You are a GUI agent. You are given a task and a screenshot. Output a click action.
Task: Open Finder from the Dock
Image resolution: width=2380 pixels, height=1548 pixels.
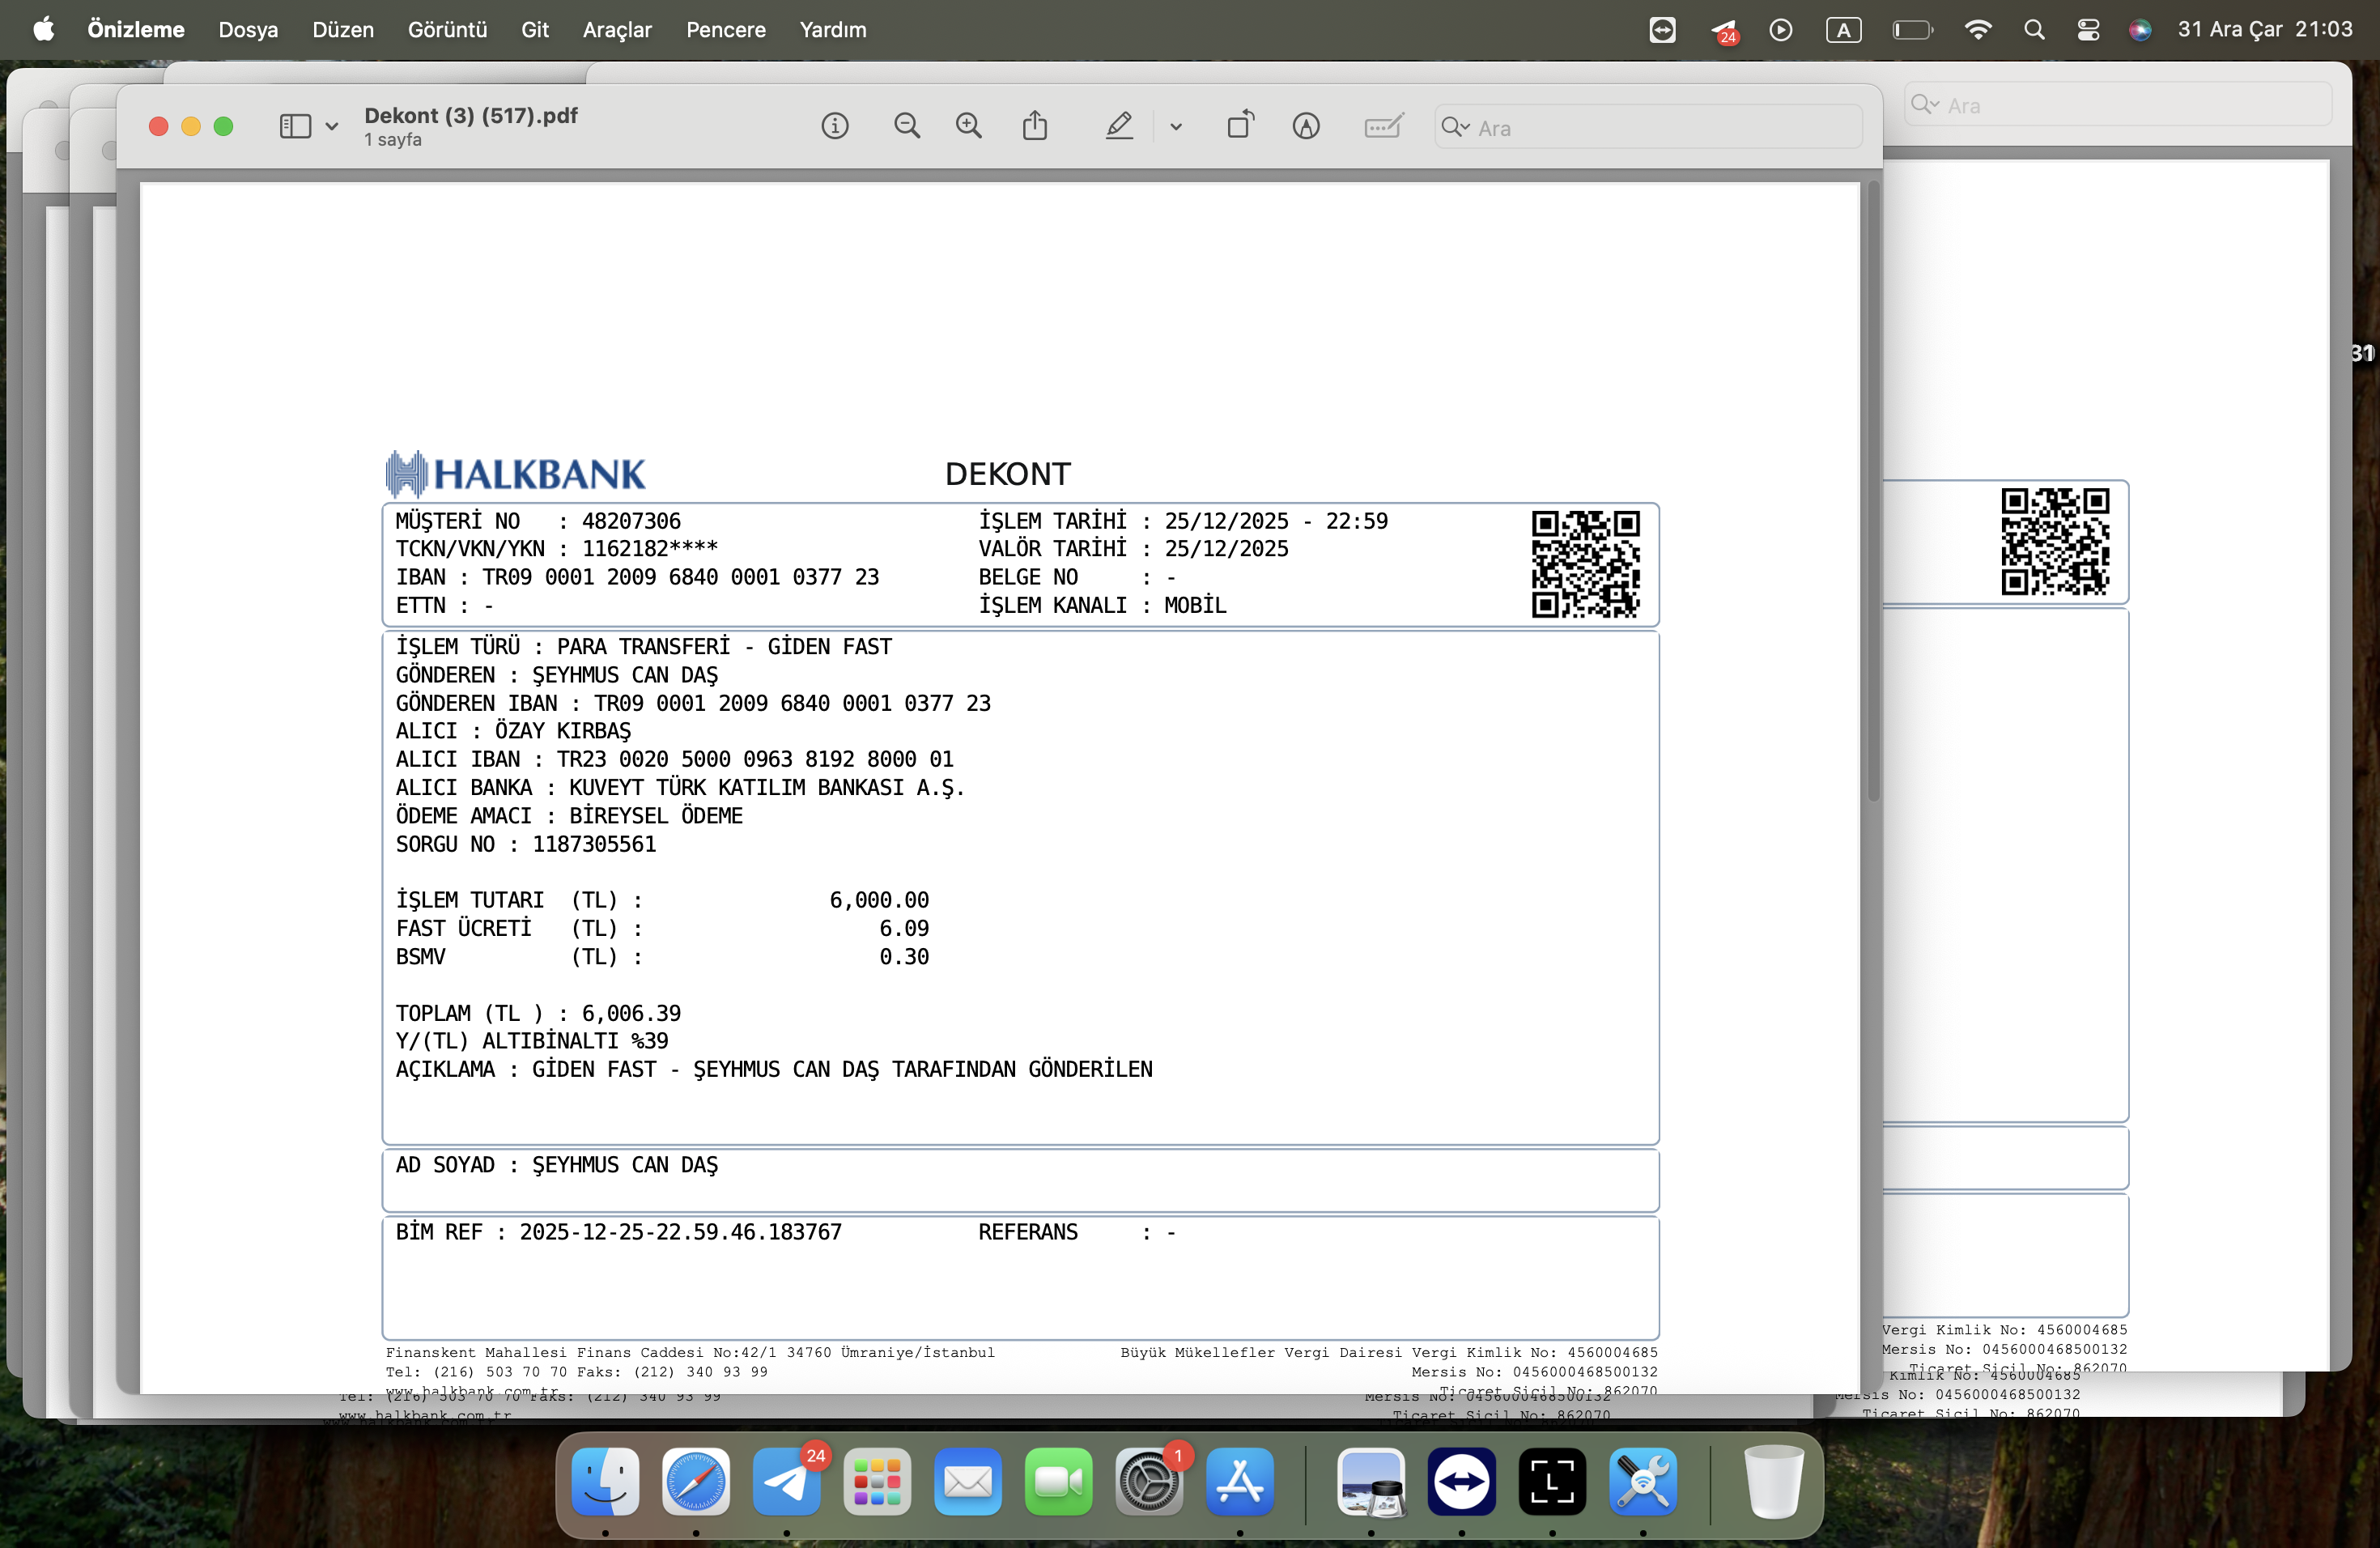coord(605,1481)
